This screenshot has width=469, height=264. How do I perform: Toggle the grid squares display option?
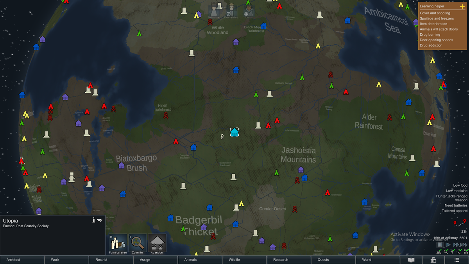click(x=466, y=251)
